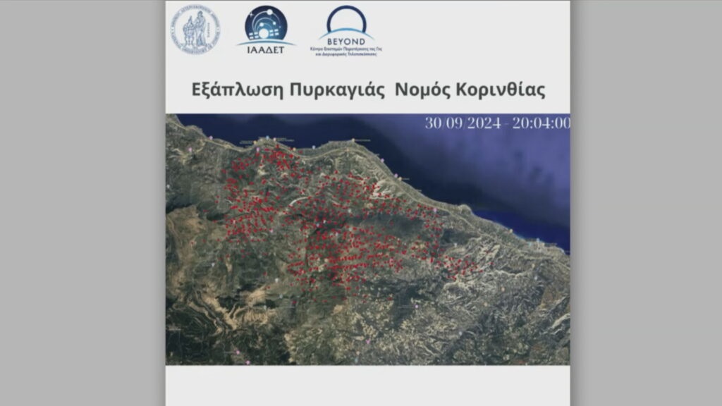Click the 20:04:00 time on the map
Screen dimensions: 722x406
(541, 123)
